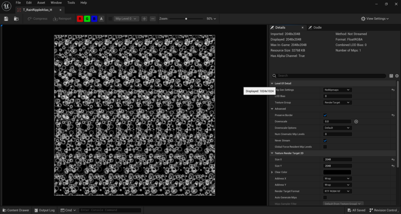401x214 pixels.
Task: Open the Clear Color swatch picker
Action: [337, 172]
